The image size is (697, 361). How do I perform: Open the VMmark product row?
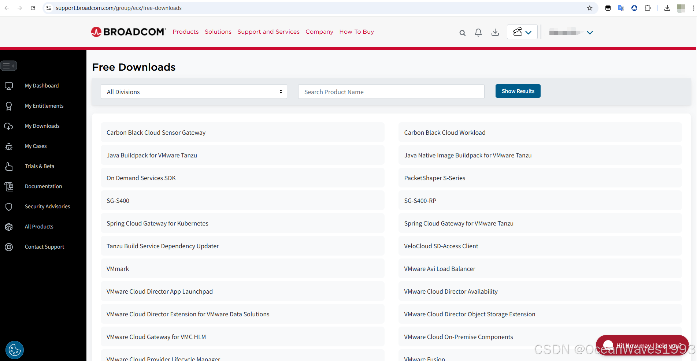[x=242, y=269]
